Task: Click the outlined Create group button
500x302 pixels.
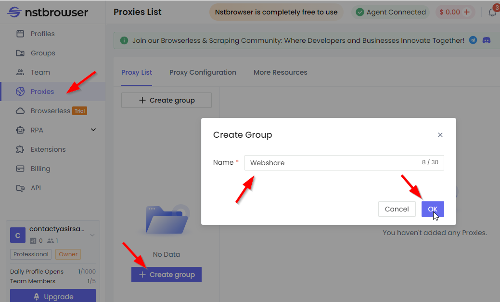Action: (167, 100)
